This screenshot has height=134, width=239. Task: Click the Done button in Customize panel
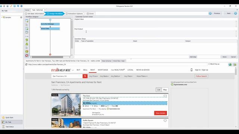(x=224, y=57)
